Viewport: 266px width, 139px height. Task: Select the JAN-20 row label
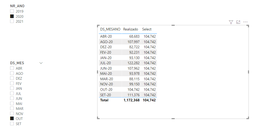(x=106, y=58)
